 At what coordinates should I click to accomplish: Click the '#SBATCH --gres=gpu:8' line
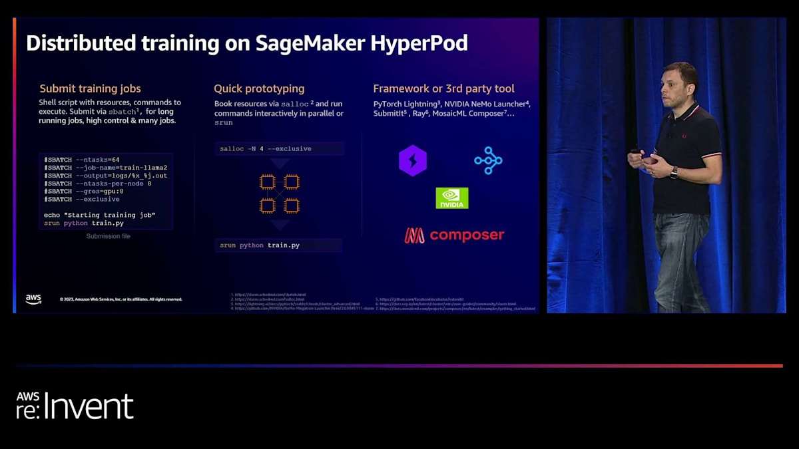pos(84,192)
